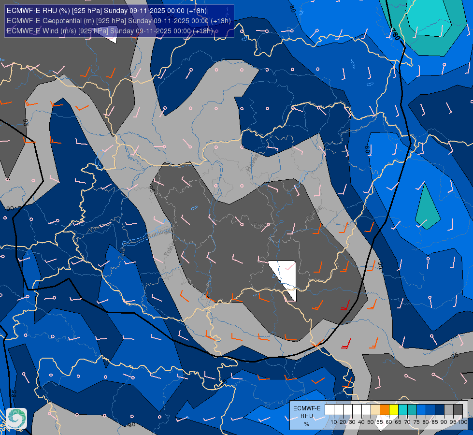The image size is (473, 435).
Task: Click the Heves county label on map
Action: (x=253, y=162)
